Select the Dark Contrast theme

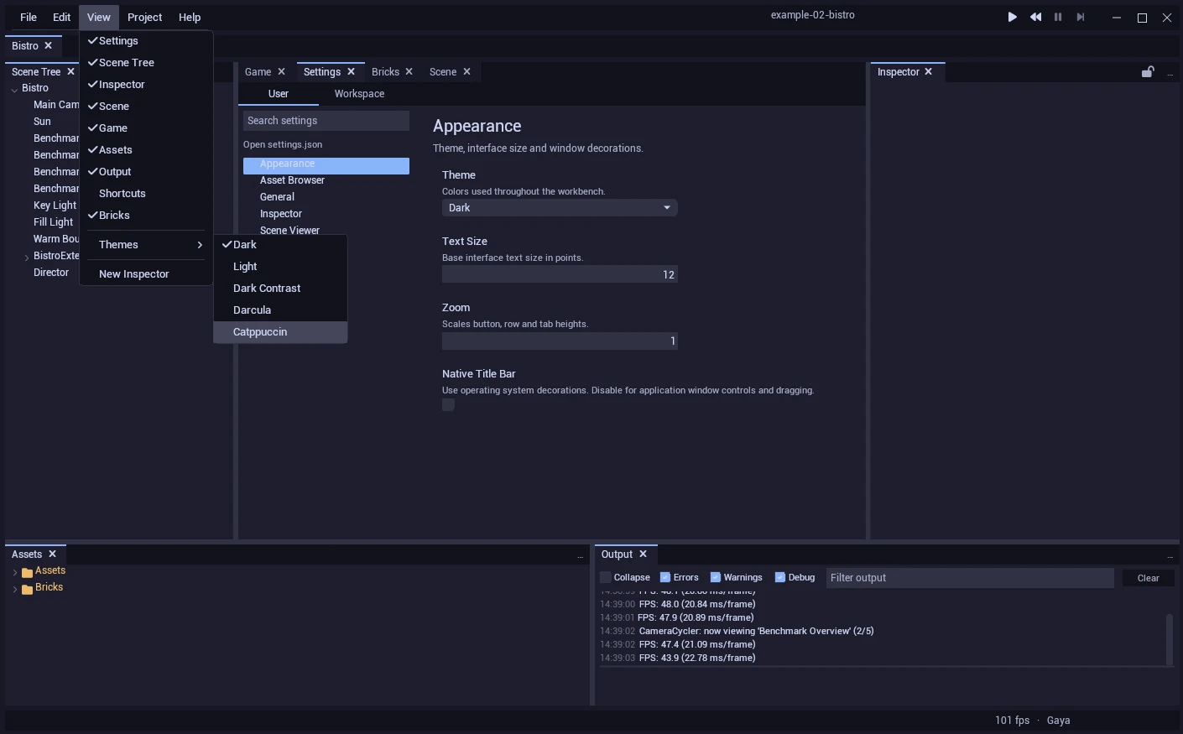point(280,289)
